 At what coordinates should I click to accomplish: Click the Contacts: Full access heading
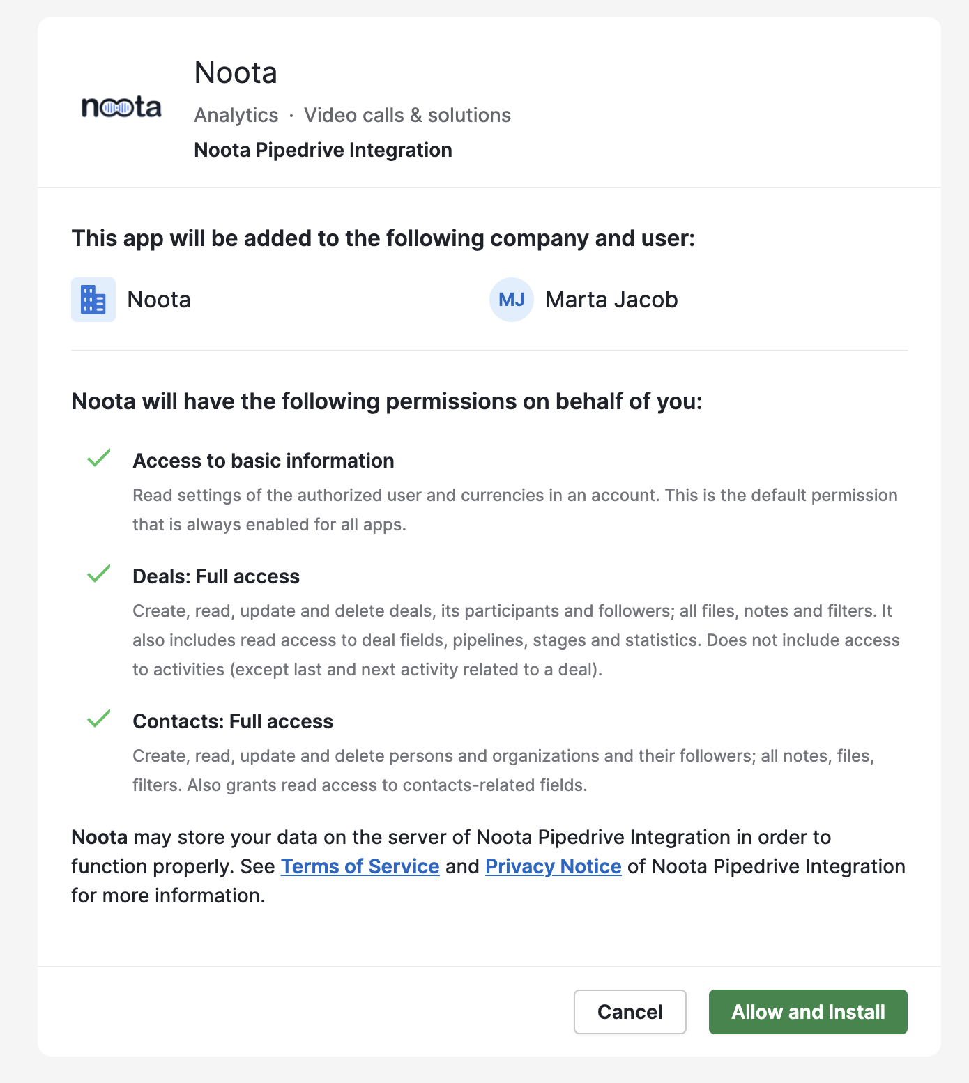233,721
